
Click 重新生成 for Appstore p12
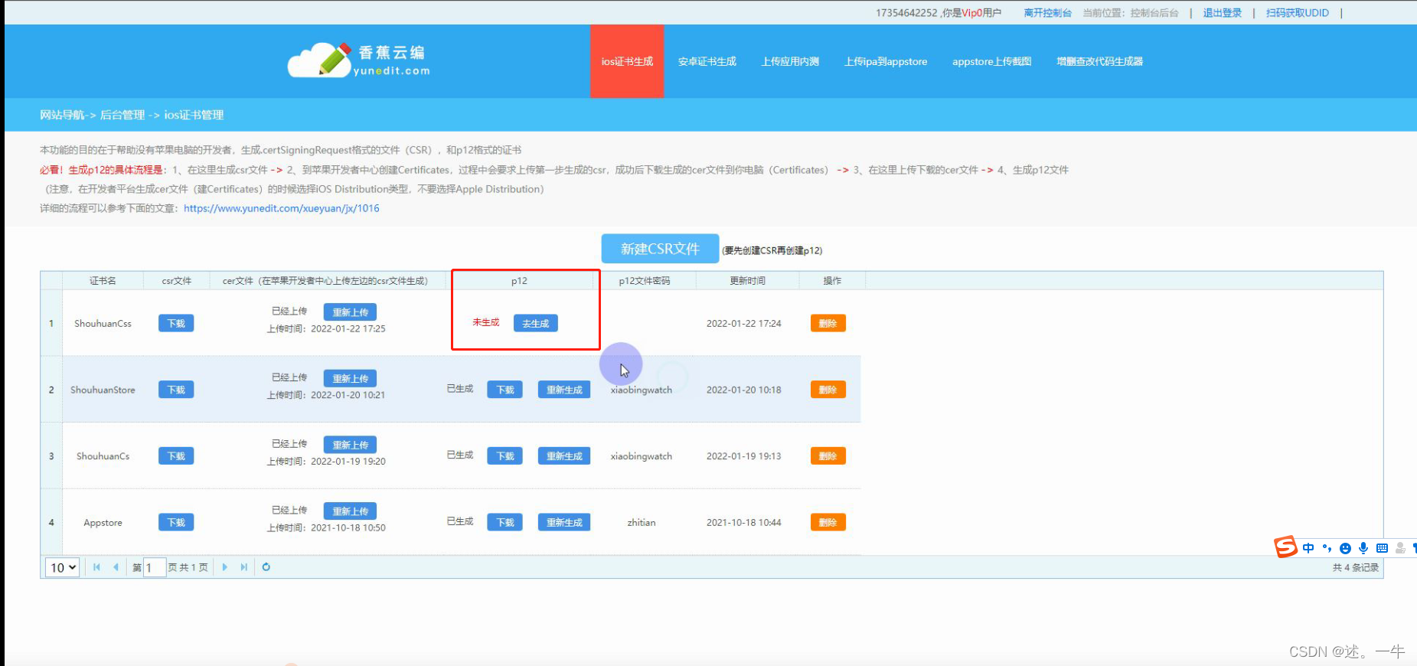pos(564,522)
